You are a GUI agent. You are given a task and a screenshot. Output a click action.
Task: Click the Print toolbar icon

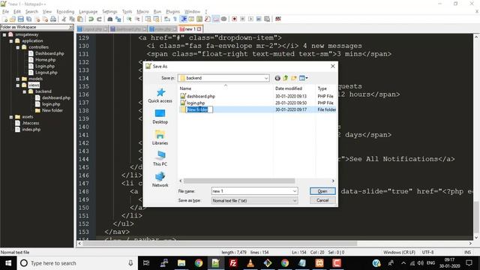(x=53, y=19)
